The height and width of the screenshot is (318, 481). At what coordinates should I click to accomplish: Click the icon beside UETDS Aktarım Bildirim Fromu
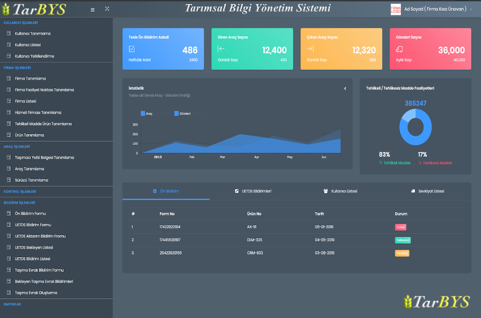(8, 236)
